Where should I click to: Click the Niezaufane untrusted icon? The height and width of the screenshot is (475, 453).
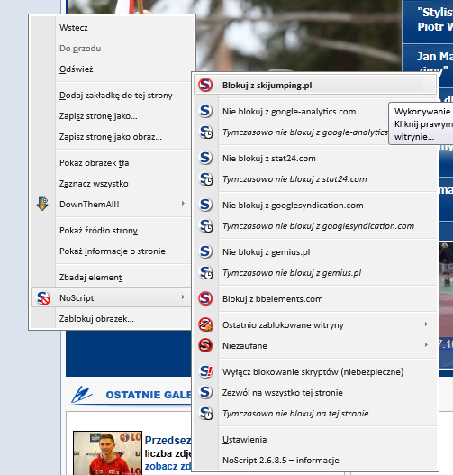pos(205,345)
